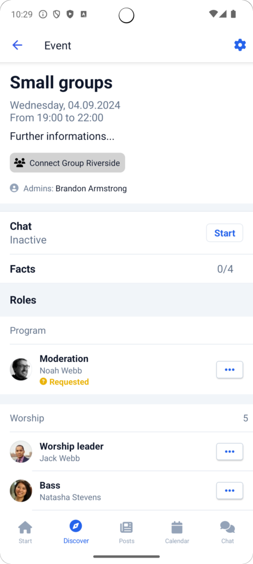The image size is (253, 564).
Task: Click the group people icon in Connect Group chip
Action: point(20,163)
